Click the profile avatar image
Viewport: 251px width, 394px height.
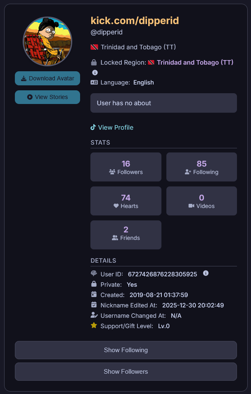[x=47, y=41]
